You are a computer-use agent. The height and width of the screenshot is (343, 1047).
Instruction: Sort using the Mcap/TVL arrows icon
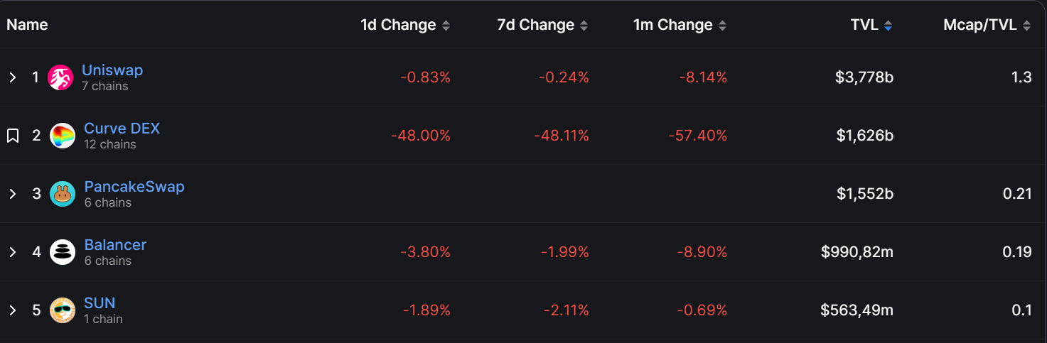pyautogui.click(x=1026, y=26)
